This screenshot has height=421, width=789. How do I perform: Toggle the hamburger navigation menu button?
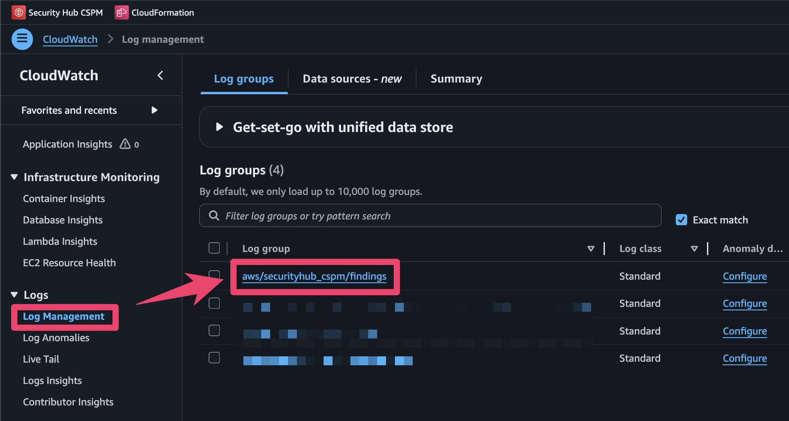tap(22, 39)
